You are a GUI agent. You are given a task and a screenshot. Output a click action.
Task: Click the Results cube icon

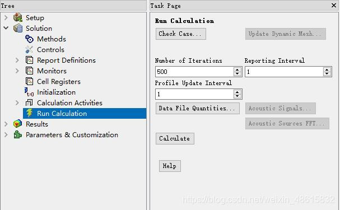[x=17, y=124]
